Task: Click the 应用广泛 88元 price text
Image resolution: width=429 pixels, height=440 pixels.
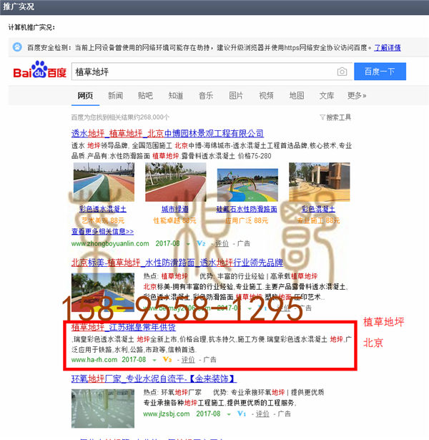Action: click(247, 220)
